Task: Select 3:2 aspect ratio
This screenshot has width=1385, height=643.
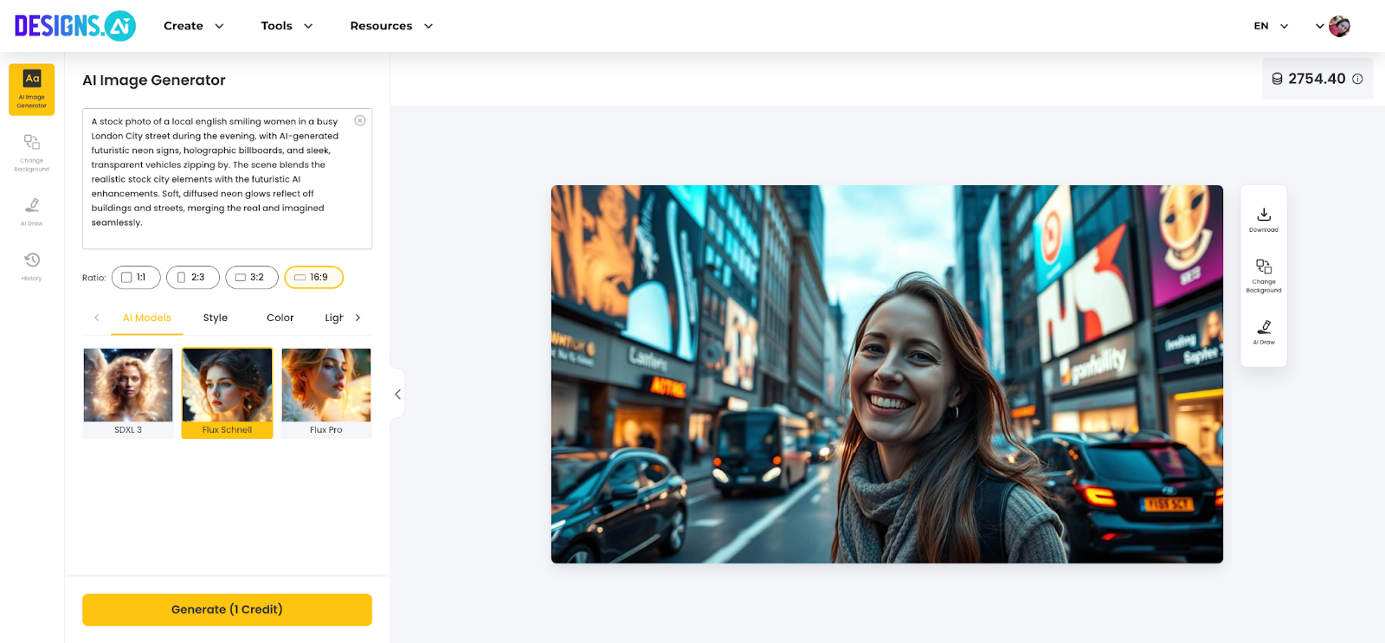Action: pyautogui.click(x=252, y=277)
